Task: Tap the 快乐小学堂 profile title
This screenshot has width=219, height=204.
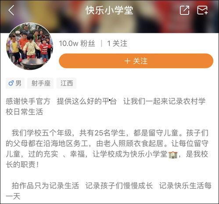Action: 109,10
